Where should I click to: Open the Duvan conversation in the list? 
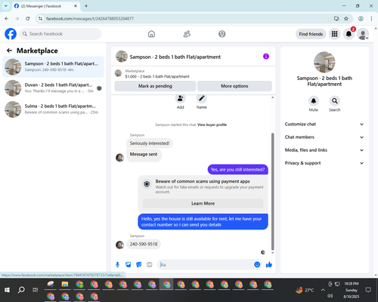click(53, 88)
